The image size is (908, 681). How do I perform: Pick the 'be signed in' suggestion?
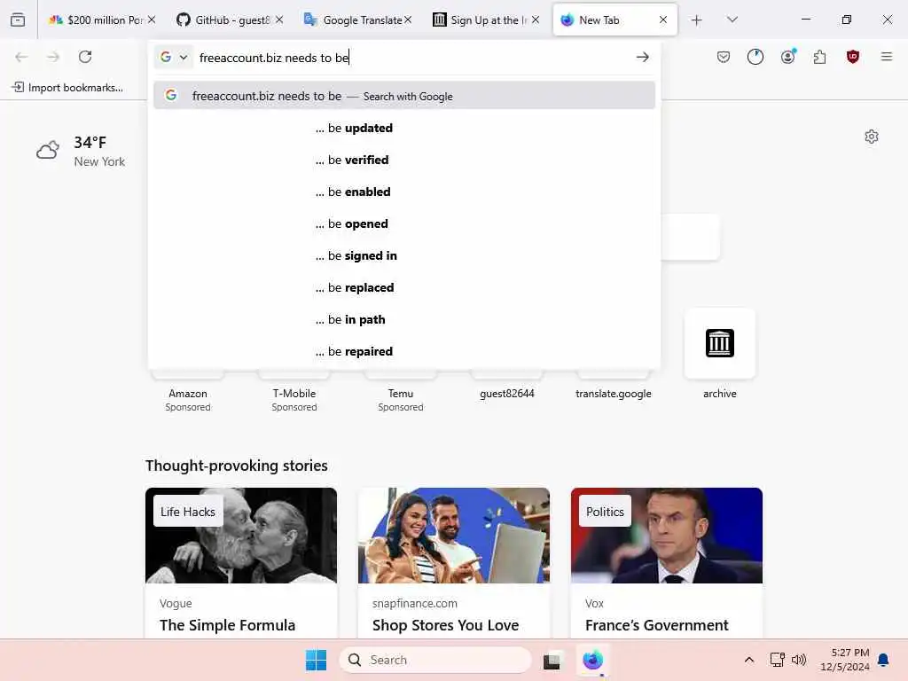(x=404, y=255)
